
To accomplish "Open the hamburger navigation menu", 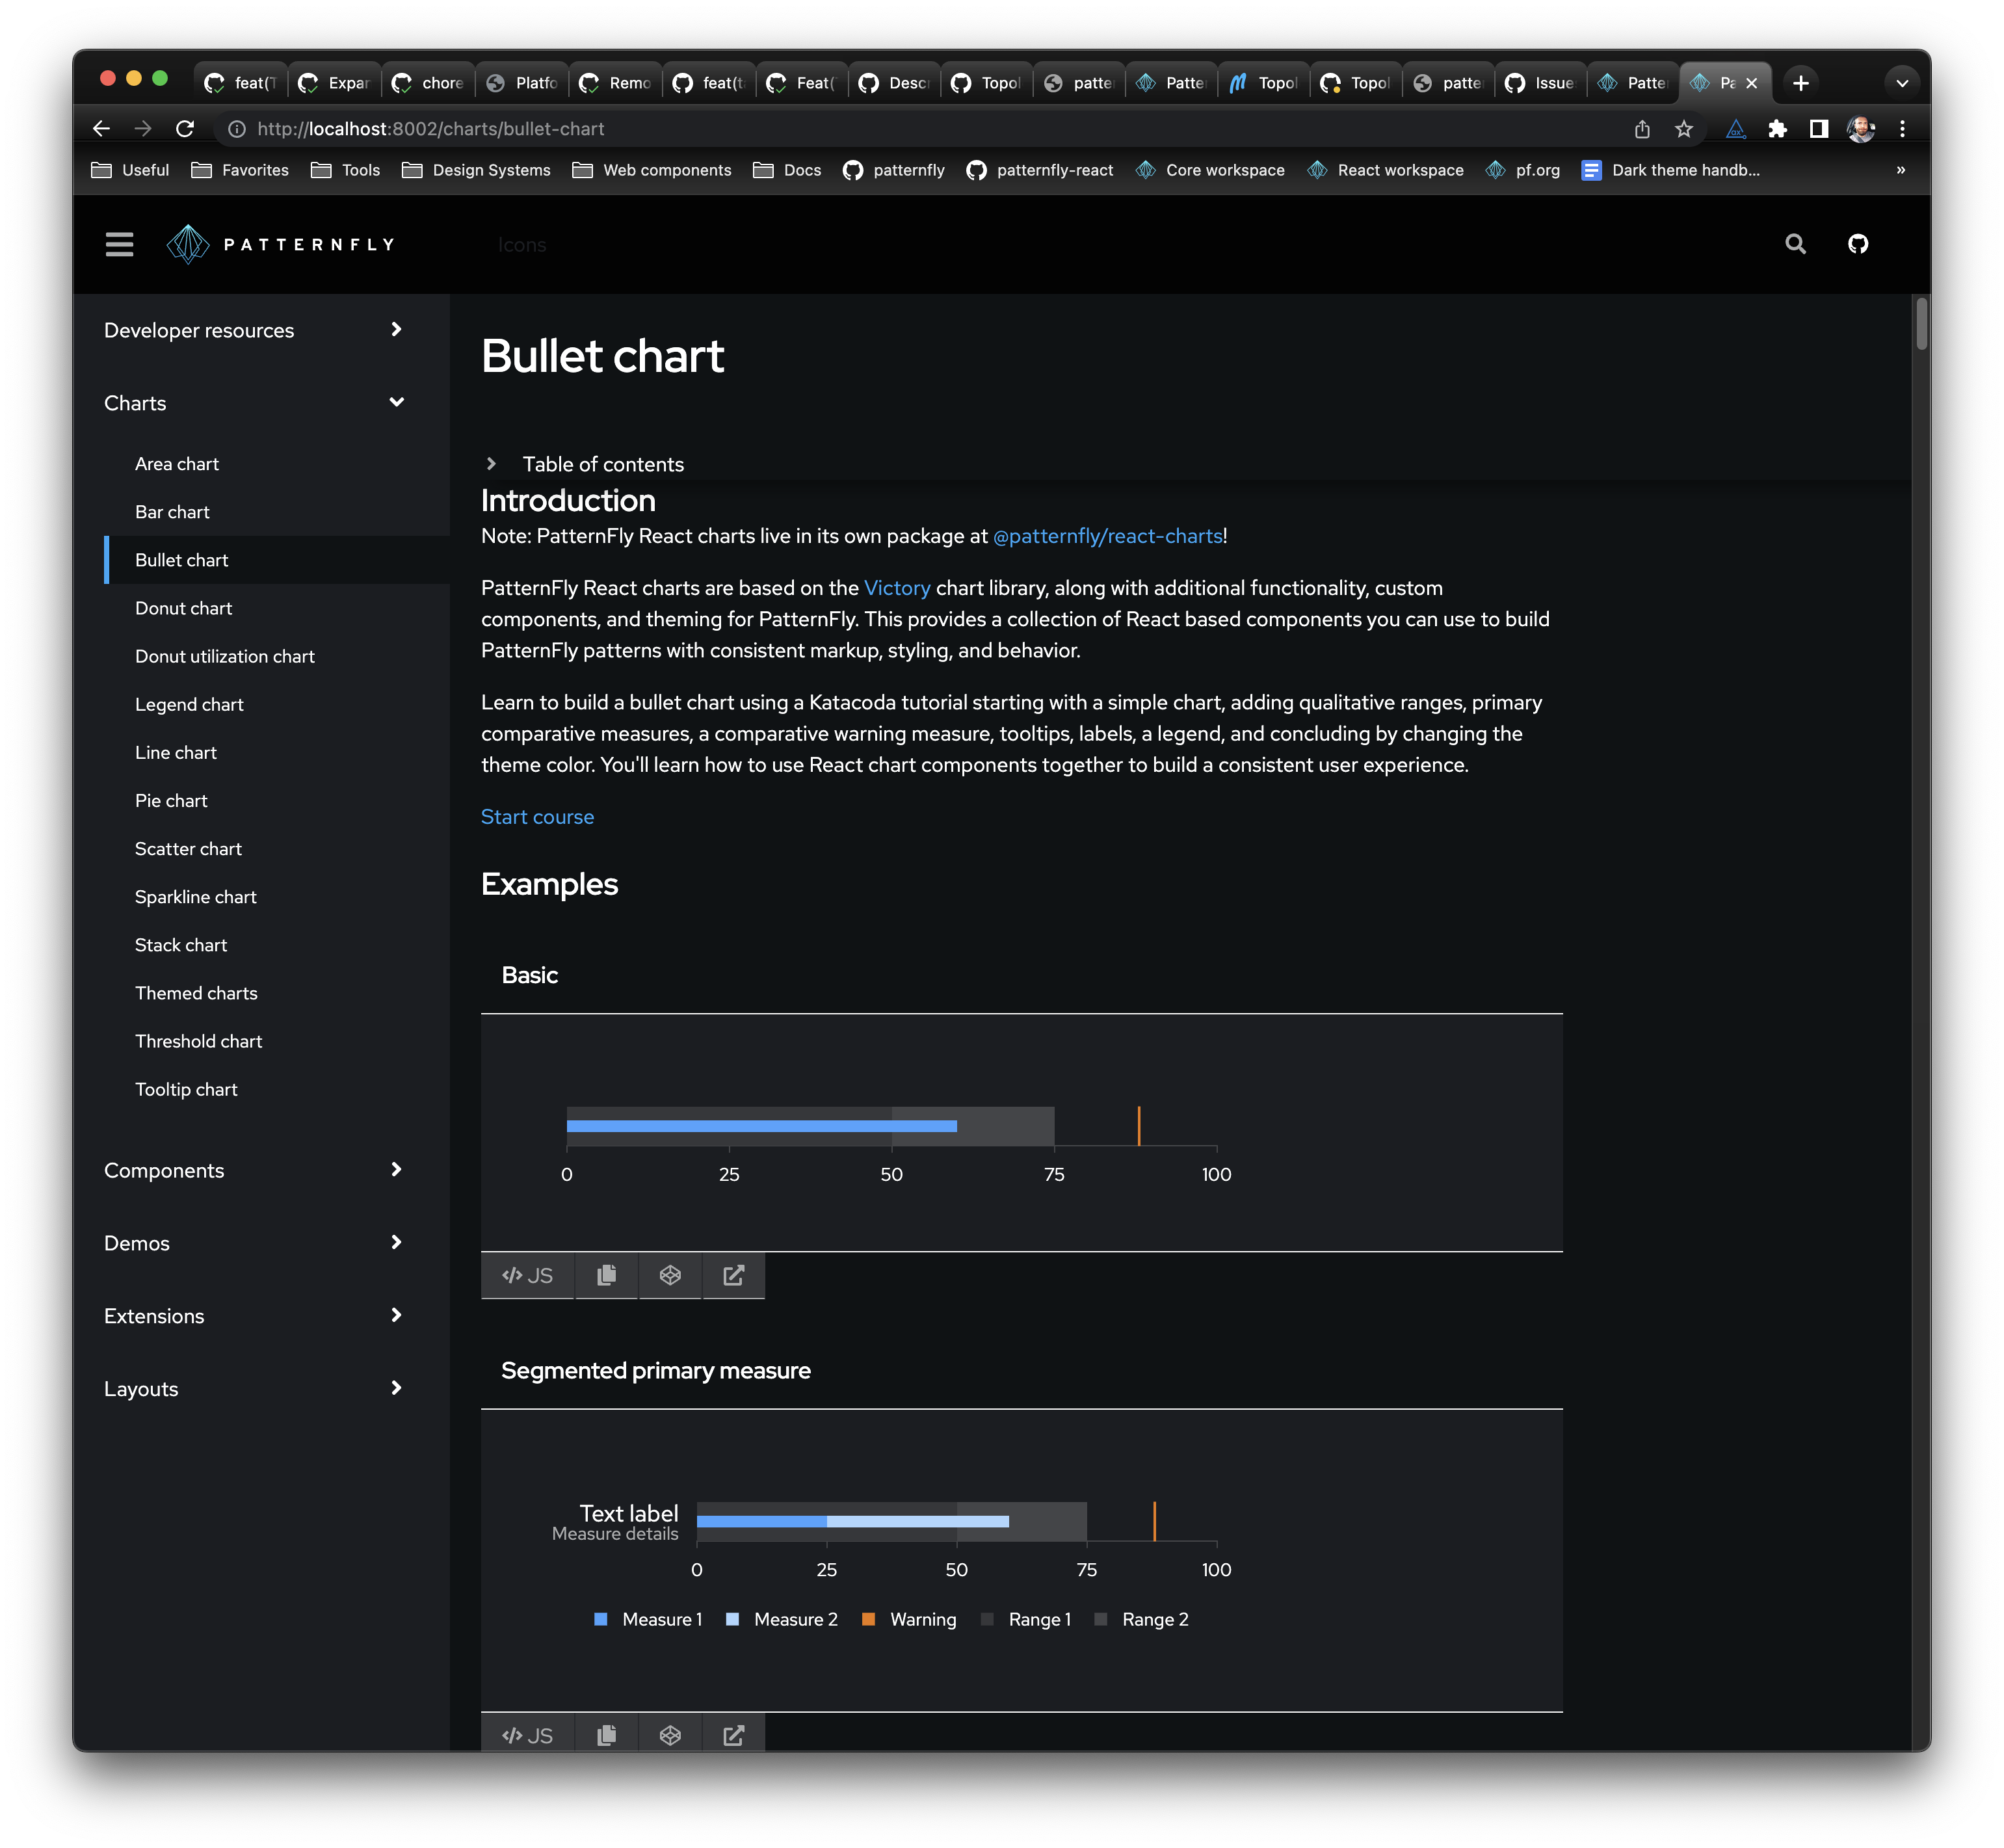I will pos(119,244).
